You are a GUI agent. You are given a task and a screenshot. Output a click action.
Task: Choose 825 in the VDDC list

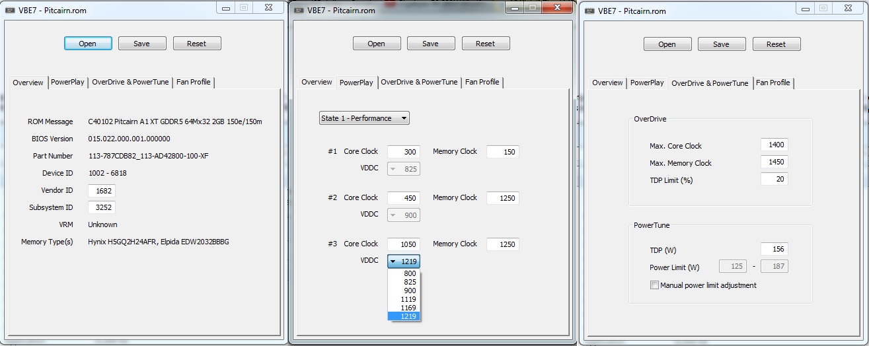coord(404,282)
